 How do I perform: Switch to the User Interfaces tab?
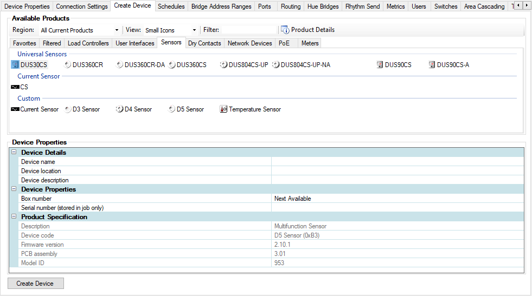click(x=134, y=43)
